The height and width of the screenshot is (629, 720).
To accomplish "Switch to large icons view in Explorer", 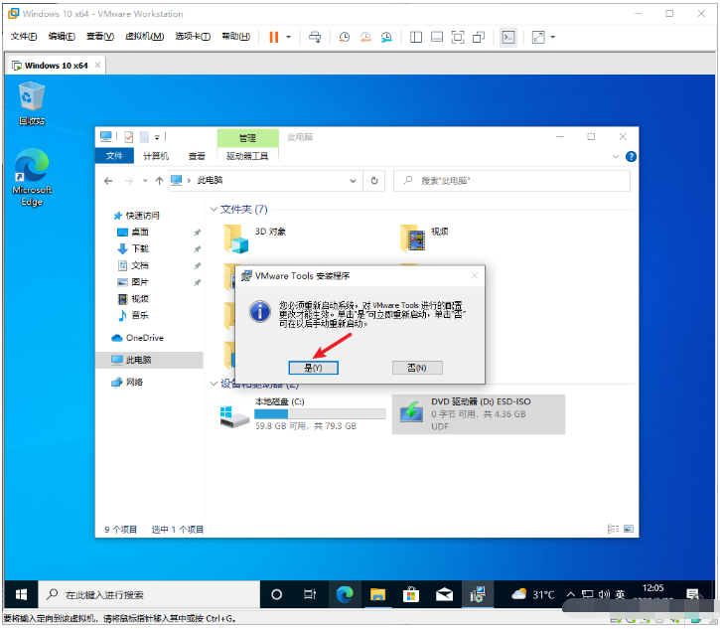I will (629, 529).
